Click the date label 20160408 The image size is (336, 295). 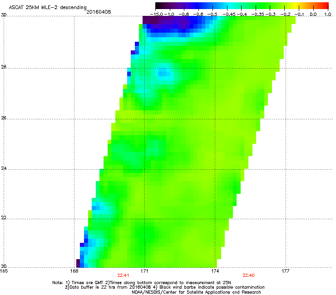(99, 12)
